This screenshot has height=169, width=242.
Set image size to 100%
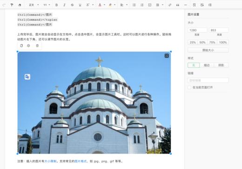[x=223, y=42]
